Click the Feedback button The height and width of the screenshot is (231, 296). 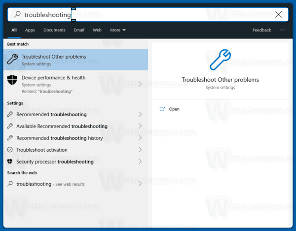point(261,30)
